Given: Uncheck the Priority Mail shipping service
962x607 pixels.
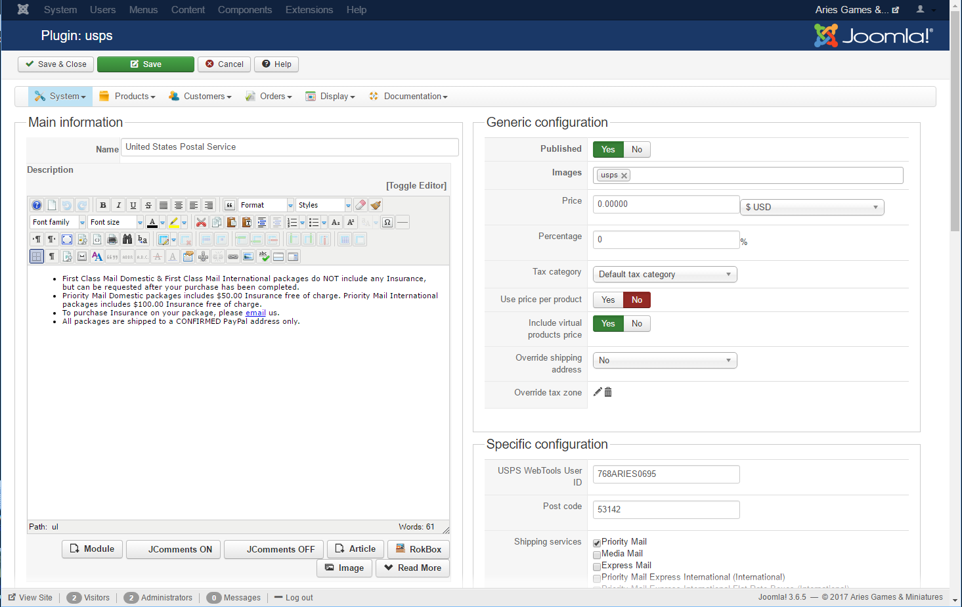Looking at the screenshot, I should (597, 543).
